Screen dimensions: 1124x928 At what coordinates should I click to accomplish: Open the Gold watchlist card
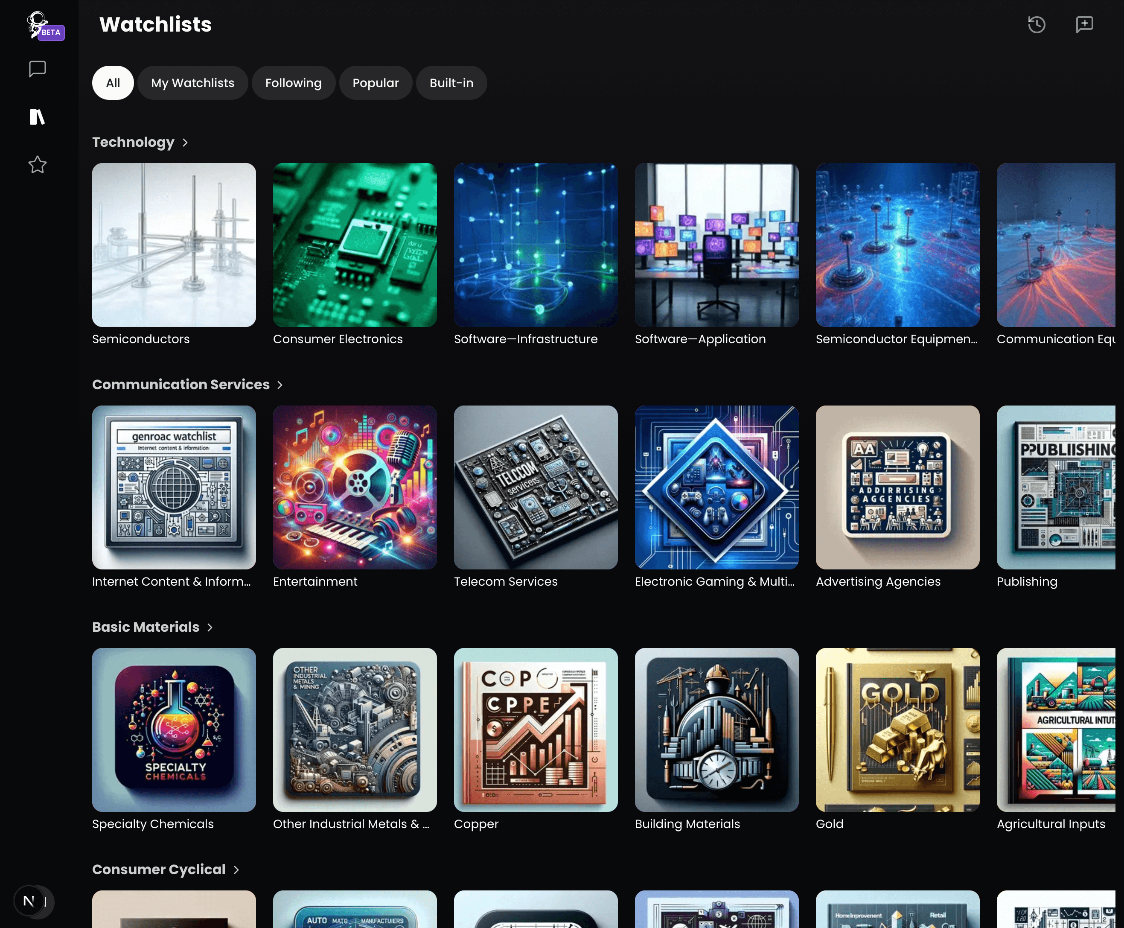(x=897, y=730)
